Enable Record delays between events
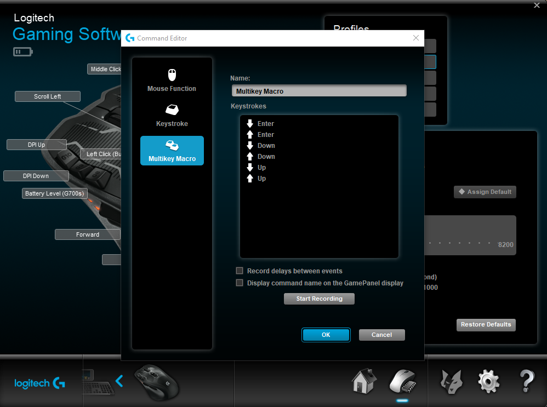This screenshot has height=407, width=547. coord(240,271)
